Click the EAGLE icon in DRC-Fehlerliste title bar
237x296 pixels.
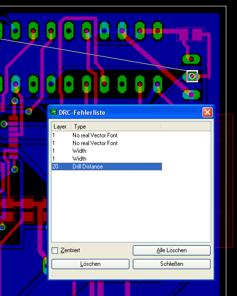[54, 112]
